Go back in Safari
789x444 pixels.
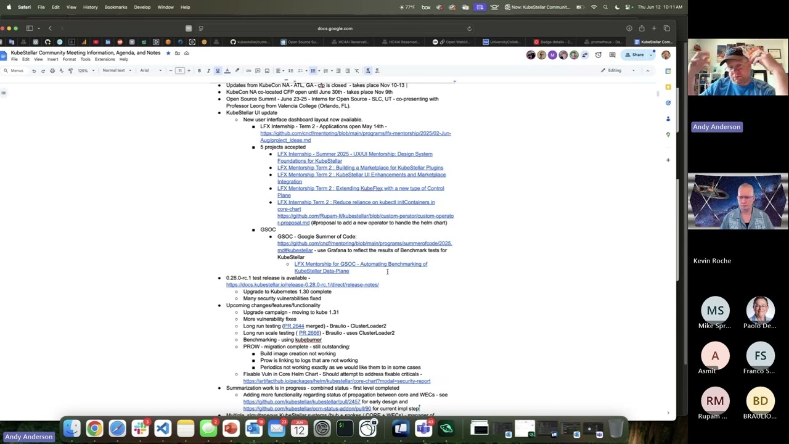[x=50, y=28]
